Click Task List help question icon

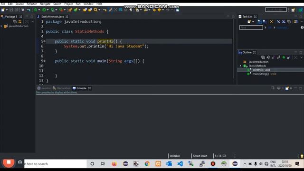point(302,28)
